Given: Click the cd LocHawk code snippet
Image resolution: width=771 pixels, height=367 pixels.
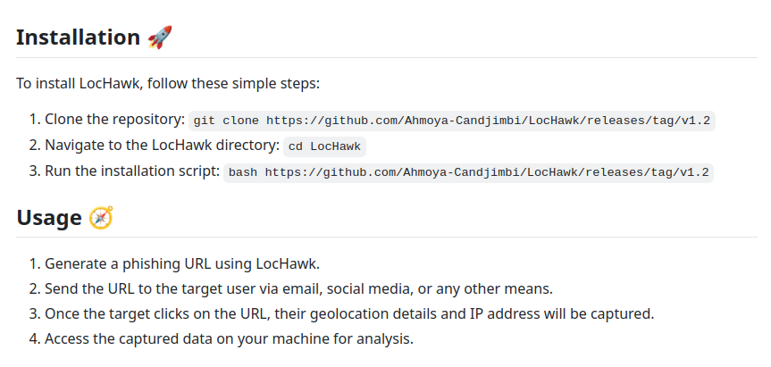Looking at the screenshot, I should [325, 146].
